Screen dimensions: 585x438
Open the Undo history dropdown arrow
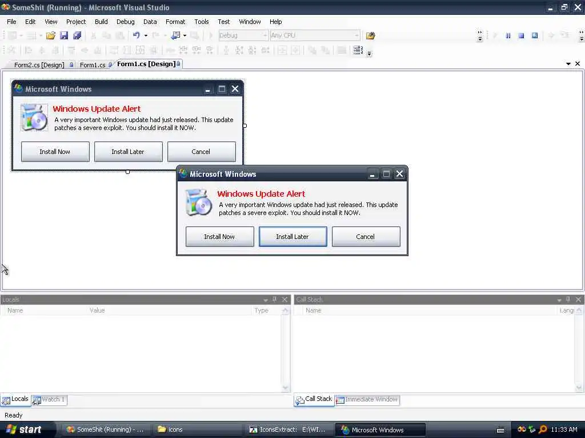click(146, 36)
